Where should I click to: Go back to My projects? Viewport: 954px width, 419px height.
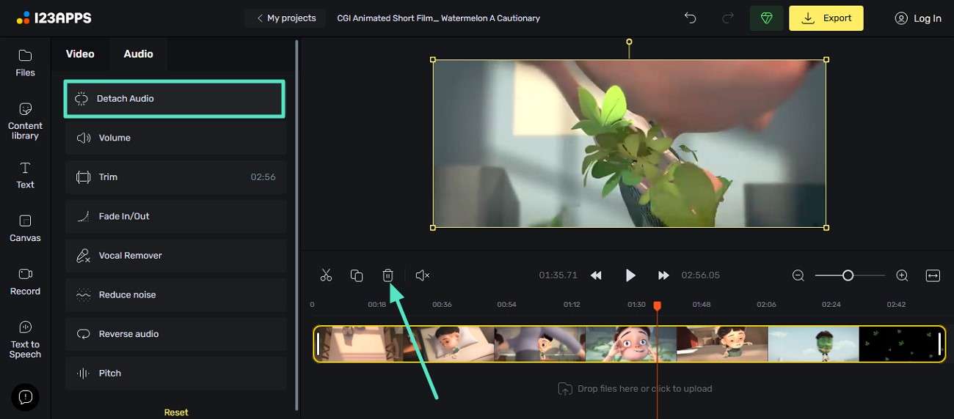285,18
